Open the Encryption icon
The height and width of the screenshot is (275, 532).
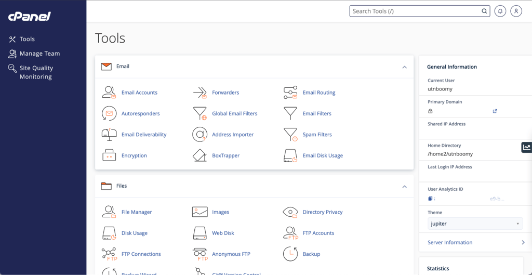109,155
